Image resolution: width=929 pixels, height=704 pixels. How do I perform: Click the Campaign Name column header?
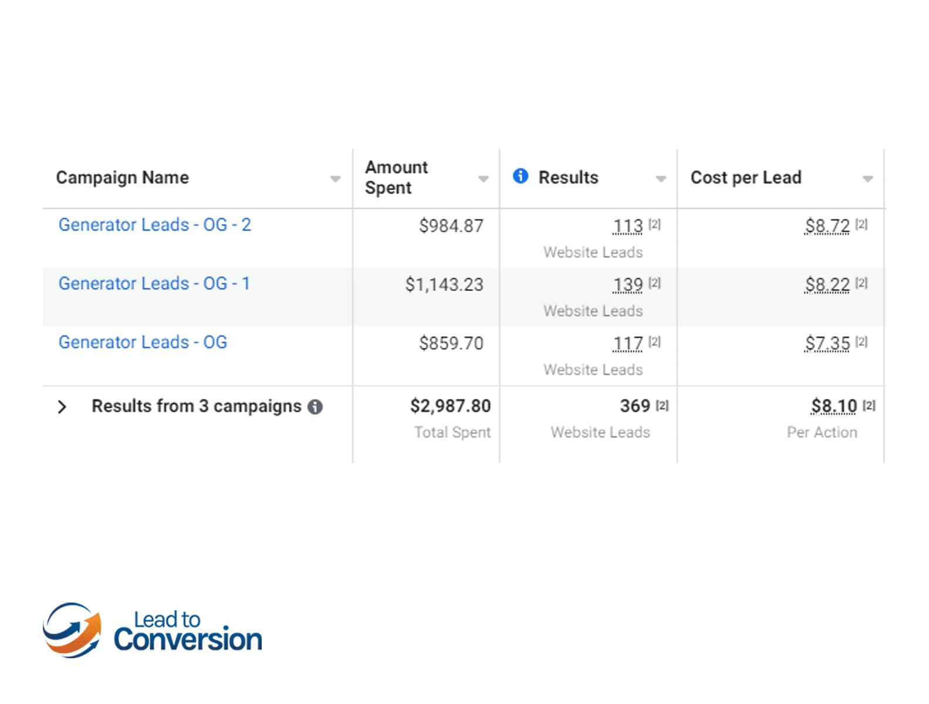pos(123,178)
